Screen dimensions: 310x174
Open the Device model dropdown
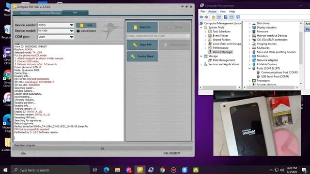[x=71, y=31]
